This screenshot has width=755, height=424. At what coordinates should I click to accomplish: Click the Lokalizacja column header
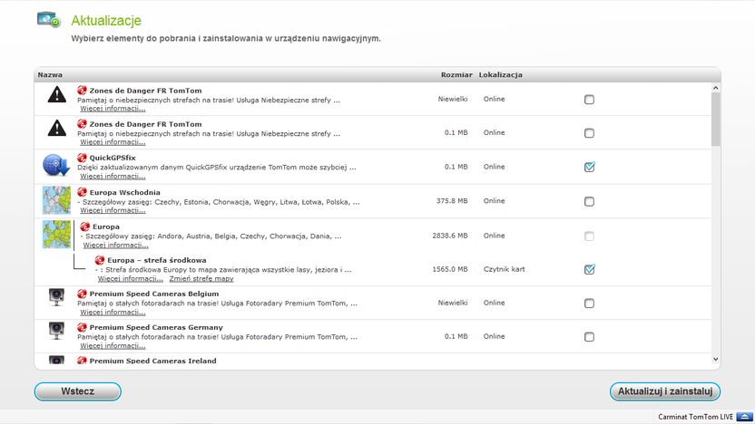(500, 75)
